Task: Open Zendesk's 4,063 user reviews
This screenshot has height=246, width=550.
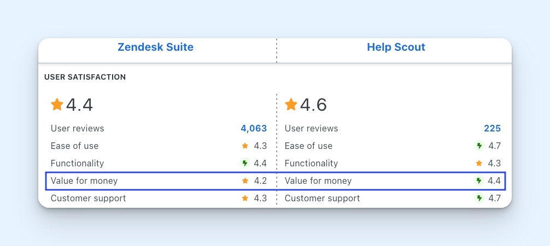Action: 254,128
